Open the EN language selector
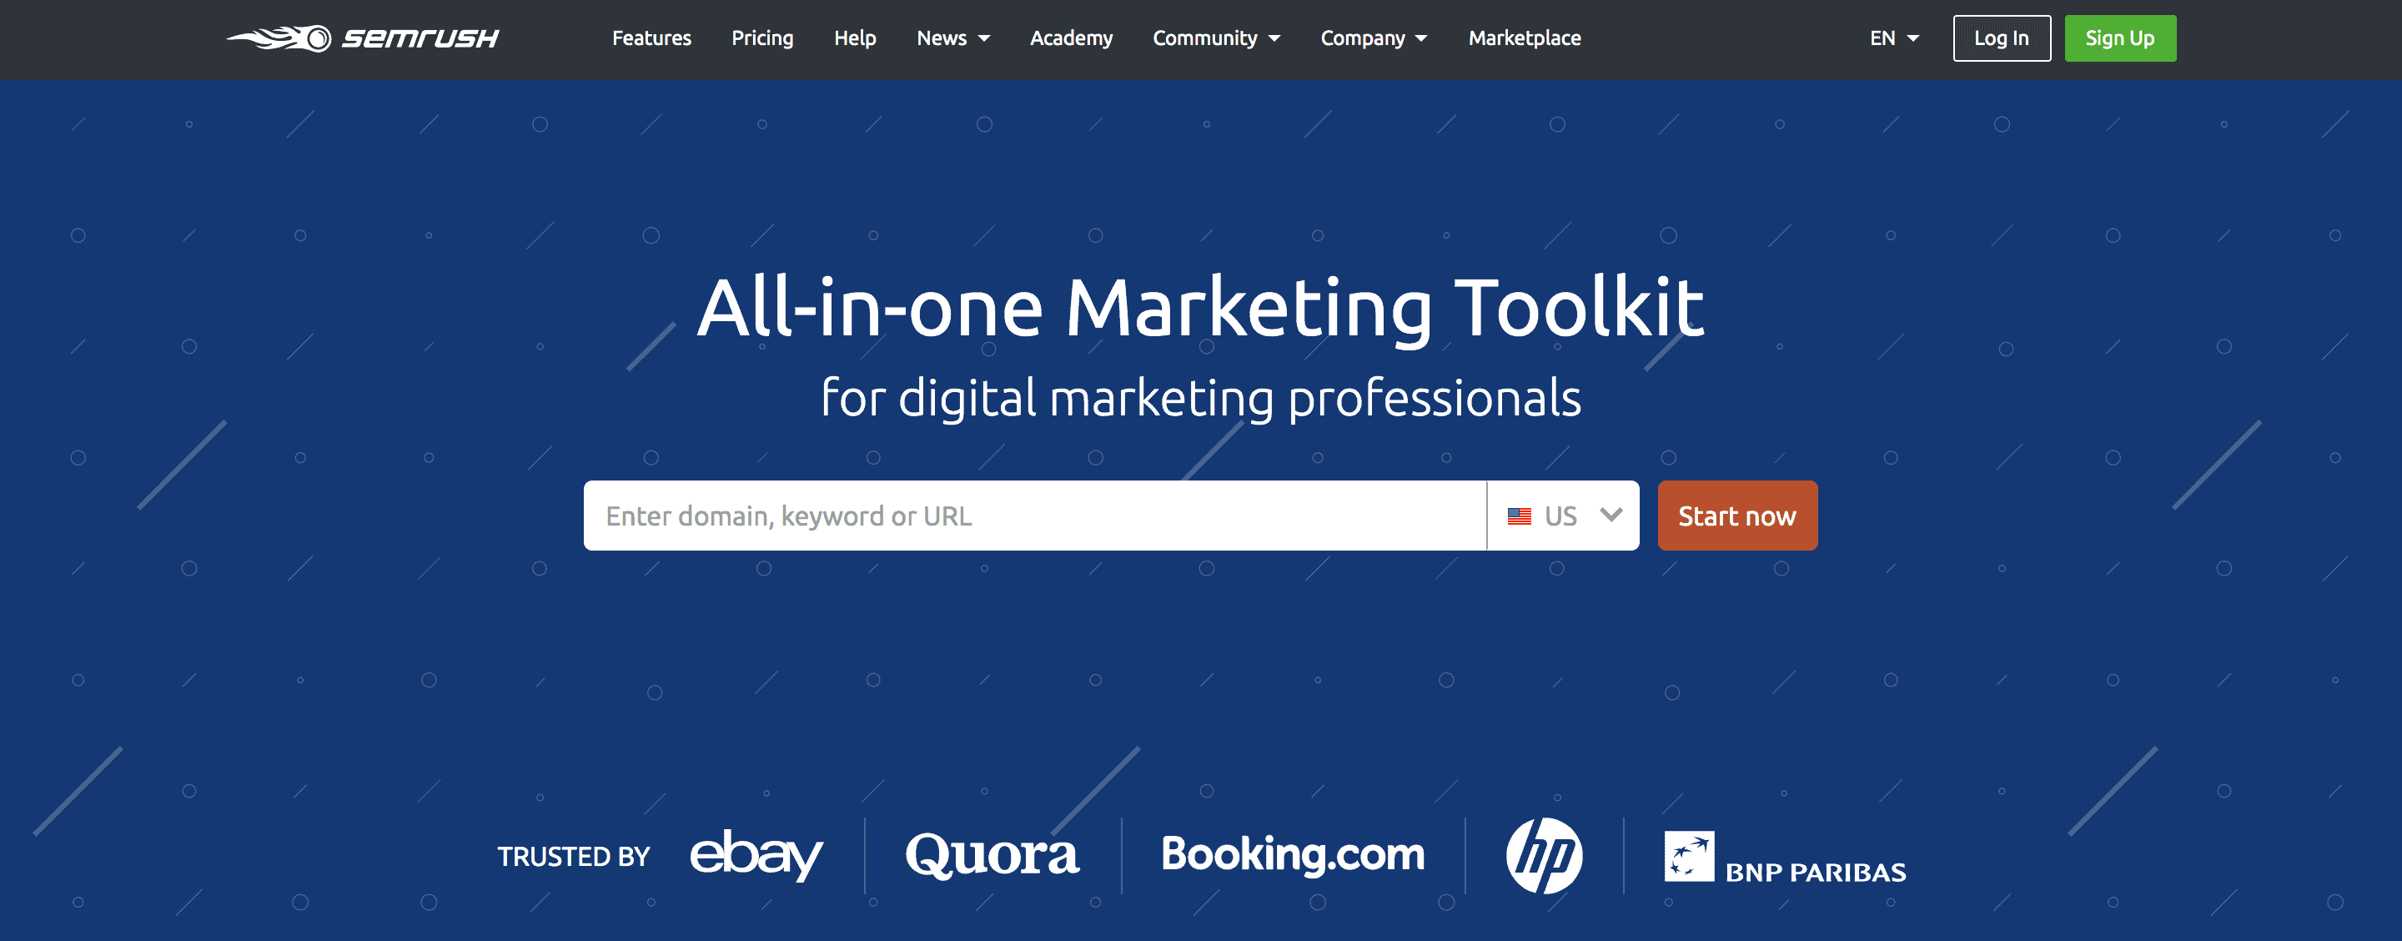 point(1894,38)
